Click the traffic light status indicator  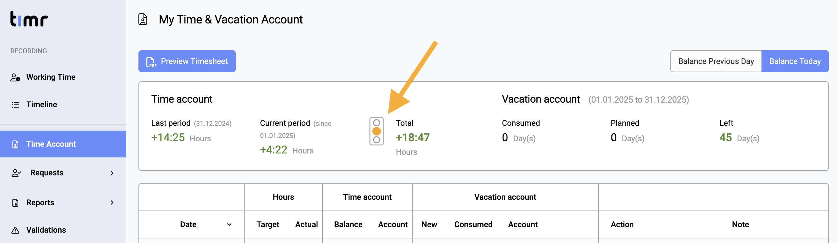[x=376, y=131]
